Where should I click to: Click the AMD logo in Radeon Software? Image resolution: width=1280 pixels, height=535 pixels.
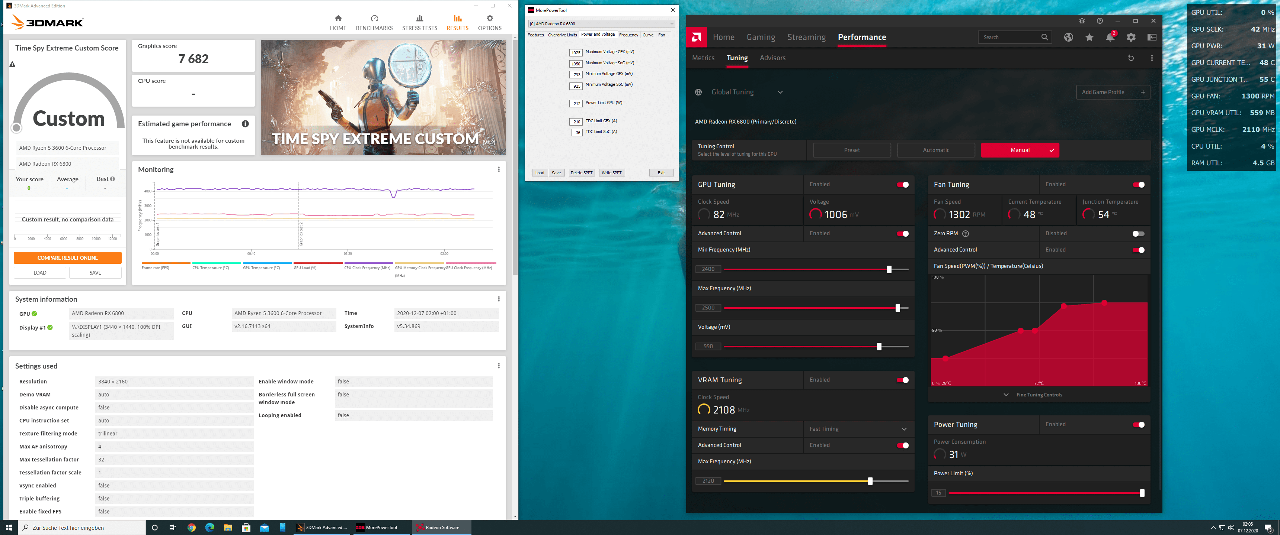(696, 37)
